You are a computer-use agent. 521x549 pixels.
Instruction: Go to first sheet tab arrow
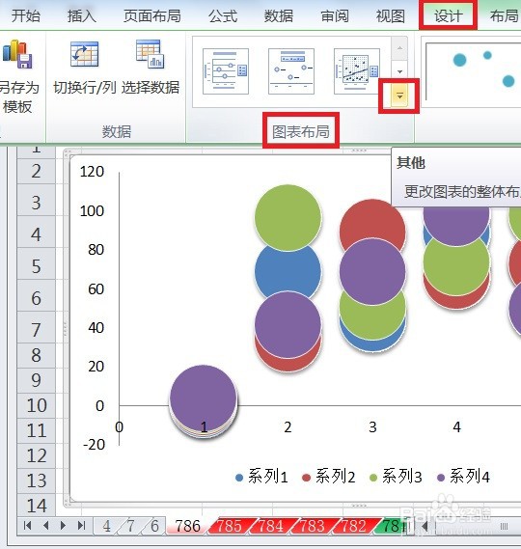(x=28, y=525)
